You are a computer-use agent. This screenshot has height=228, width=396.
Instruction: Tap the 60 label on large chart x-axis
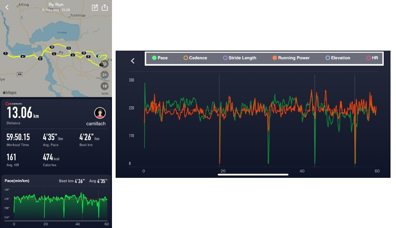pyautogui.click(x=377, y=171)
